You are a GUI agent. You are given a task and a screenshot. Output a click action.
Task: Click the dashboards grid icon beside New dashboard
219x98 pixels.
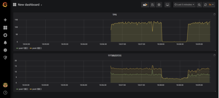tap(14, 5)
